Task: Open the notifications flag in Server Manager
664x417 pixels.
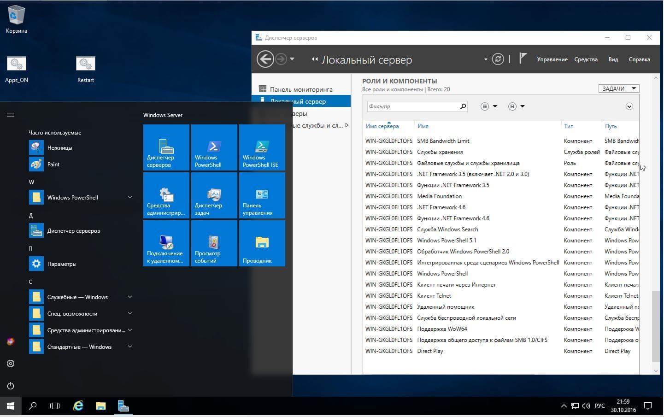Action: tap(523, 58)
